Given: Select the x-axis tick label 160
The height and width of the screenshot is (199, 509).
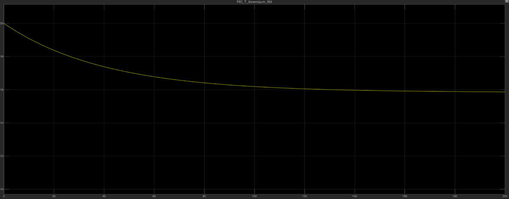Looking at the screenshot, I should point(404,196).
